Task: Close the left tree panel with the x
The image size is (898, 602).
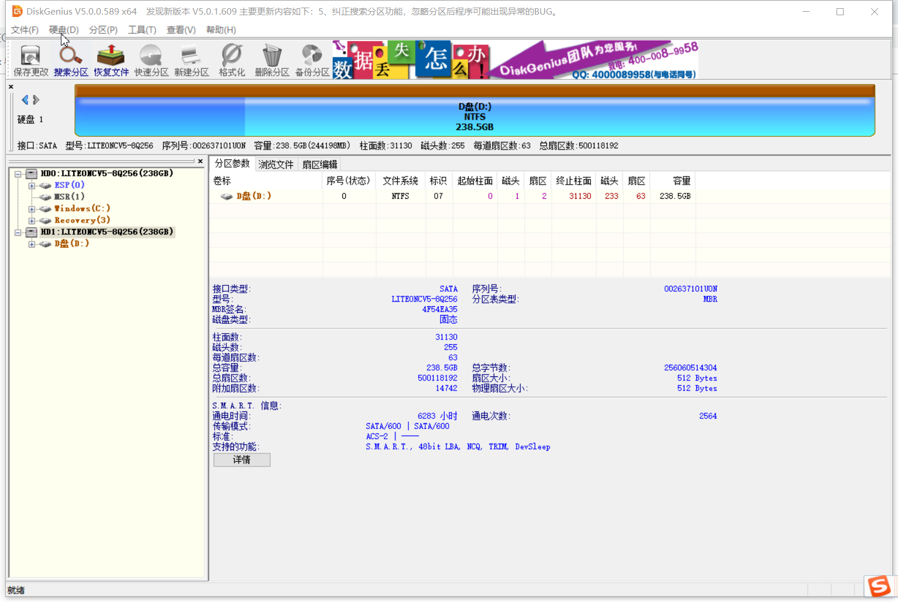Action: [x=200, y=161]
